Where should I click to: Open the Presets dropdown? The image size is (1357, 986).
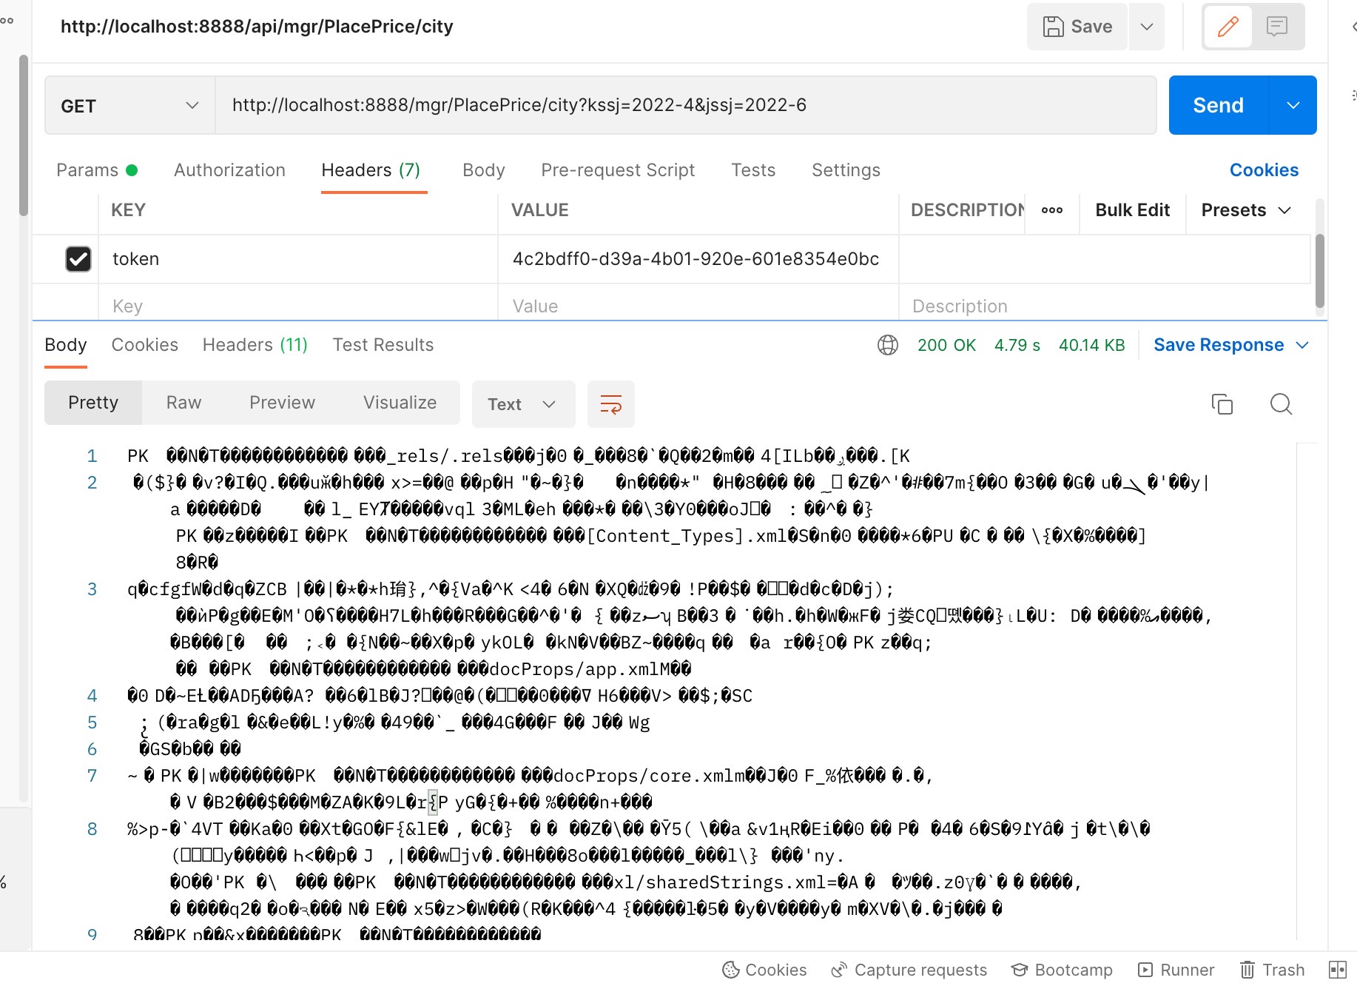click(1247, 210)
